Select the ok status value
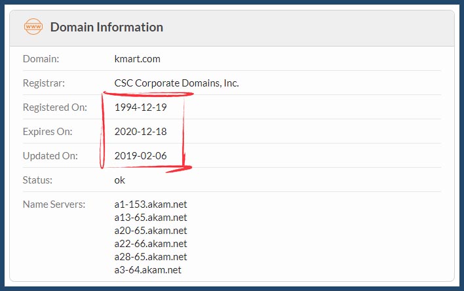 point(120,180)
